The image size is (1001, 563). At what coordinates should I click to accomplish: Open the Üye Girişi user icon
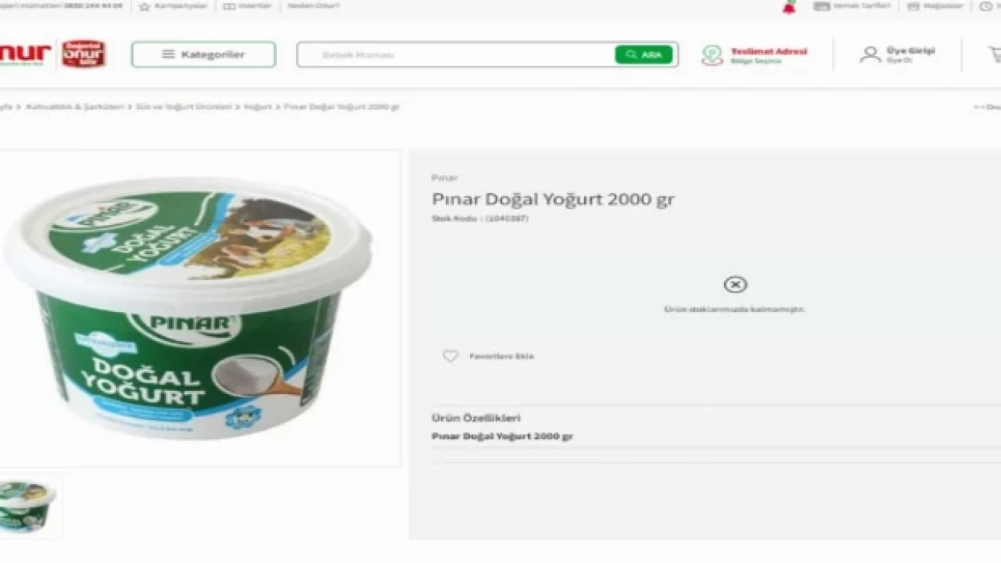tap(870, 55)
